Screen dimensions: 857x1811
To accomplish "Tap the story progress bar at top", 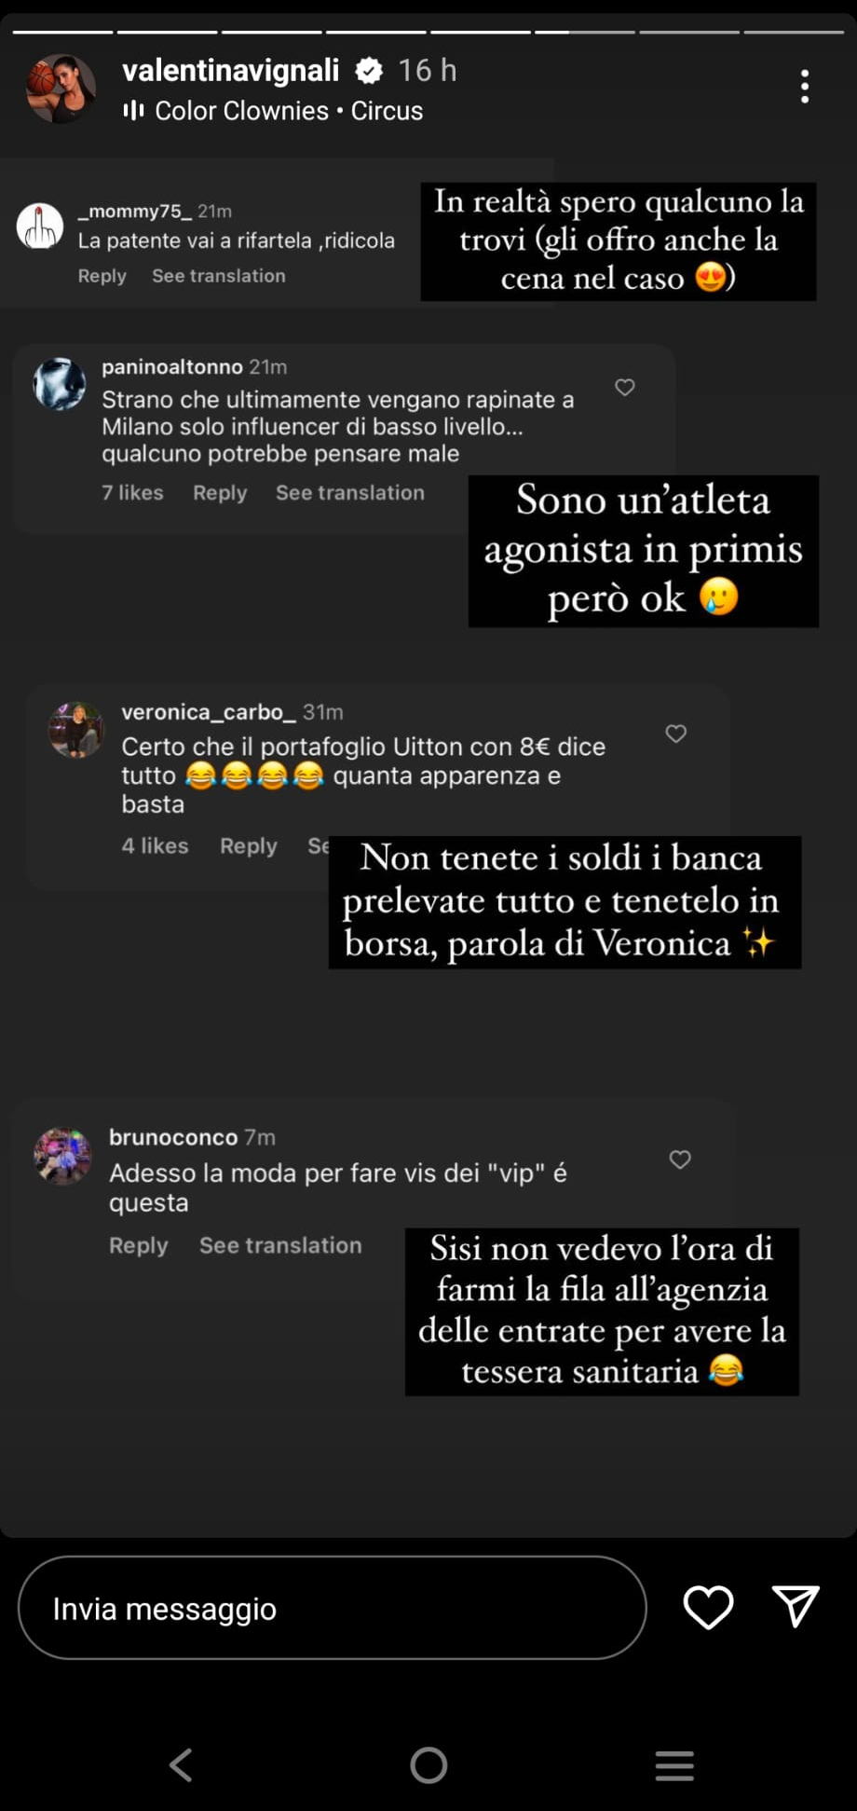I will click(x=428, y=32).
